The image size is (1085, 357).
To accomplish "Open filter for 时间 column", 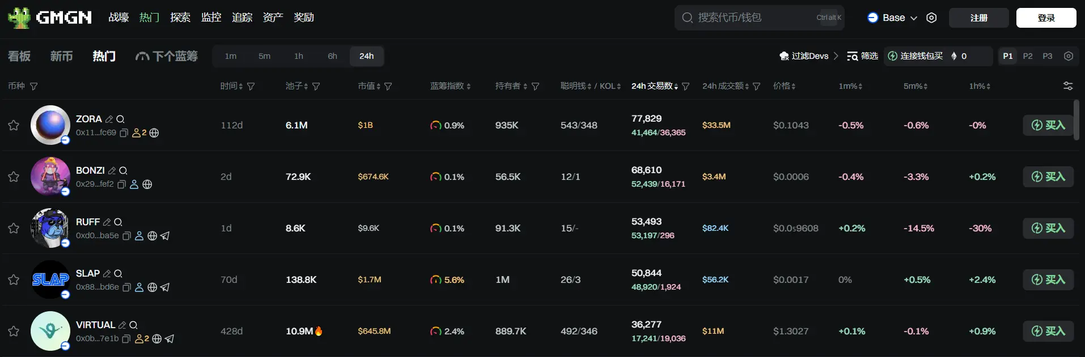I will point(251,87).
